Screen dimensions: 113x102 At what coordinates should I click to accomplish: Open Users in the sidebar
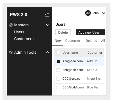(x=19, y=32)
